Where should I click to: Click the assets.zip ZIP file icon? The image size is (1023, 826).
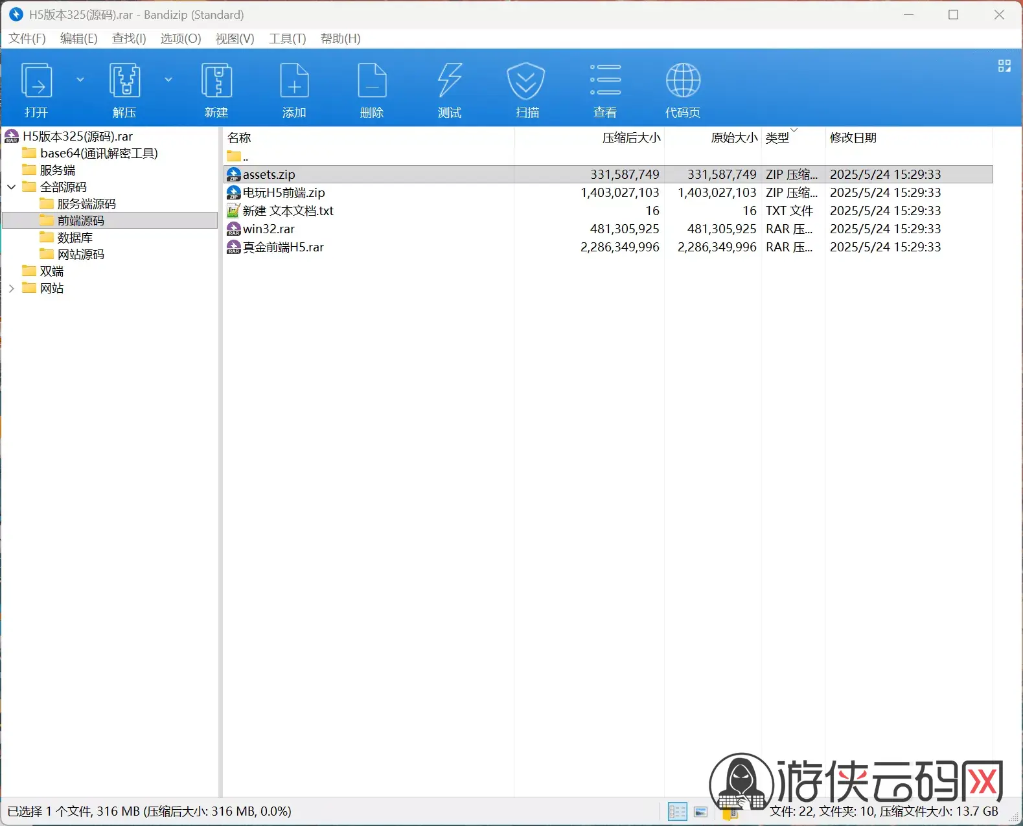pyautogui.click(x=234, y=174)
